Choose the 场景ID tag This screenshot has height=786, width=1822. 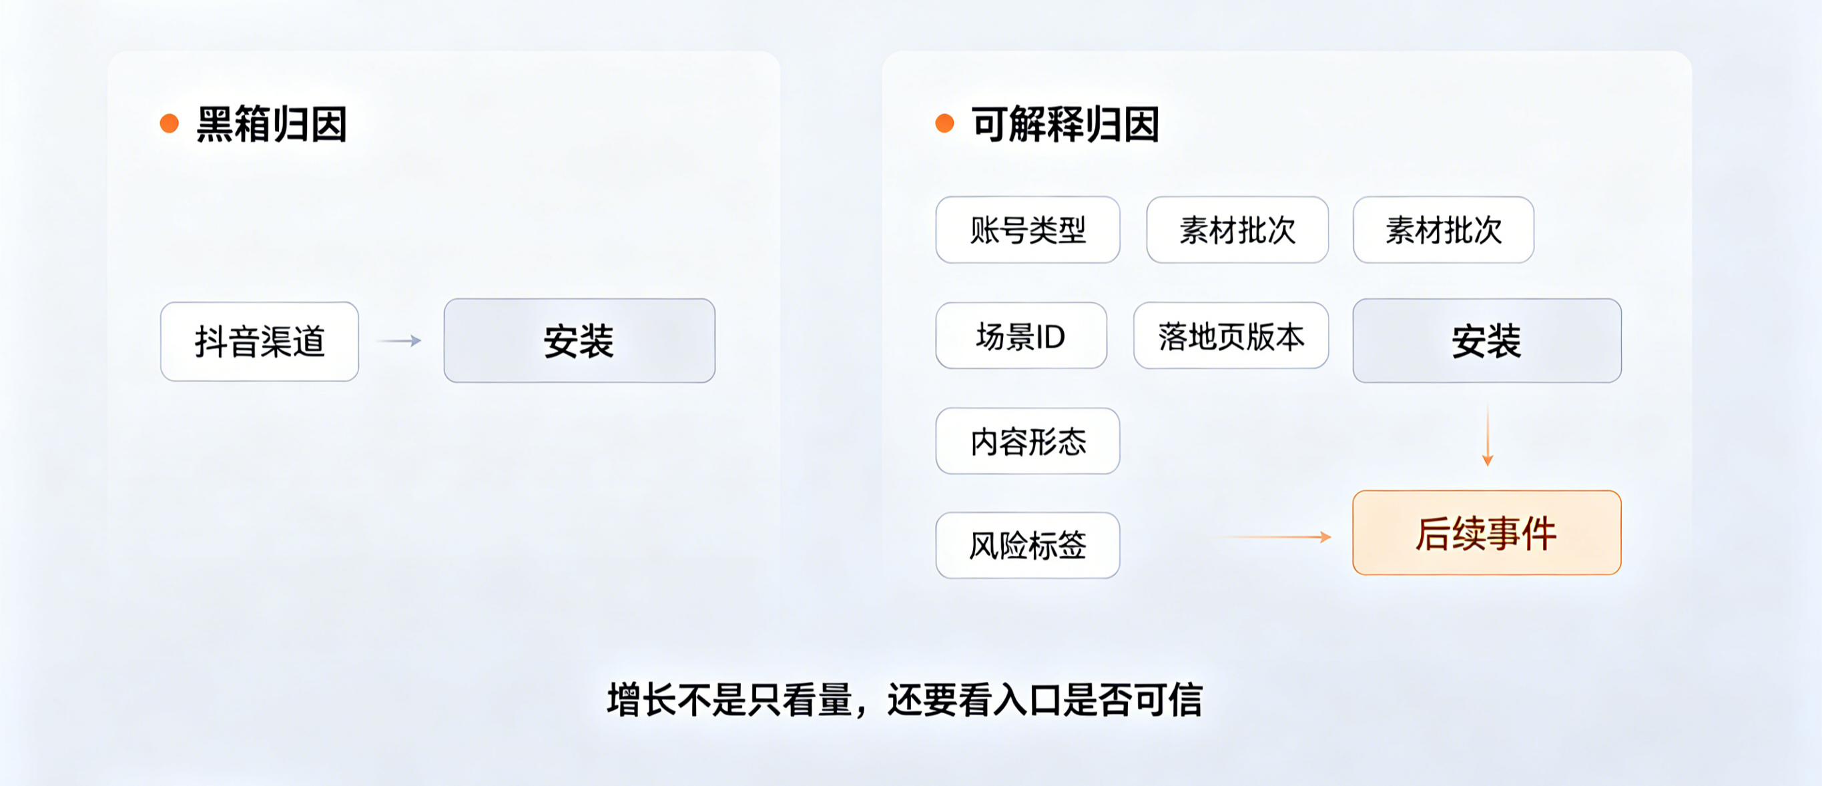pyautogui.click(x=1020, y=336)
